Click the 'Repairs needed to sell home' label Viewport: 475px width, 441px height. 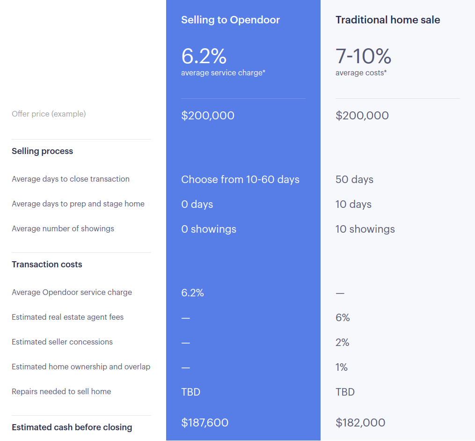tap(61, 392)
